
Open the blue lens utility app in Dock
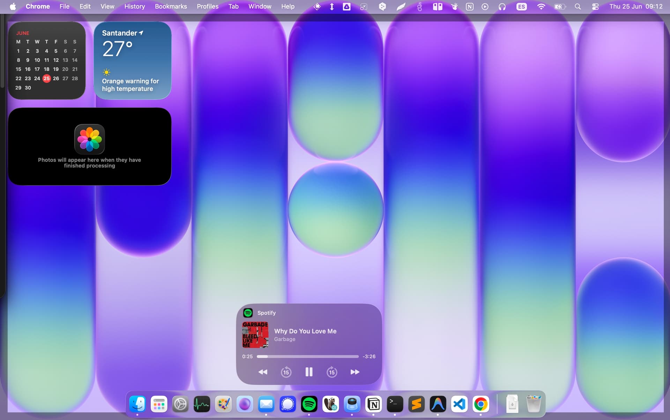pyautogui.click(x=352, y=404)
